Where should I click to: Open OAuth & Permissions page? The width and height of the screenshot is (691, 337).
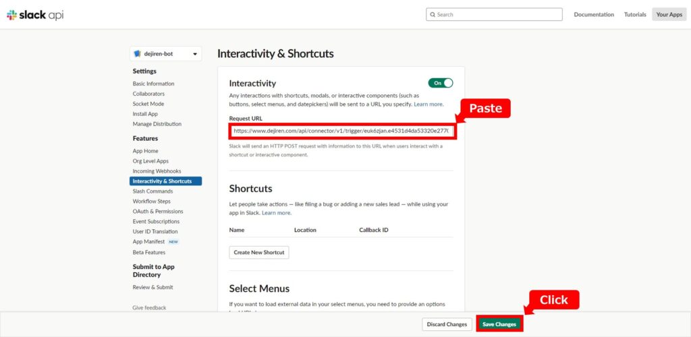tap(158, 212)
